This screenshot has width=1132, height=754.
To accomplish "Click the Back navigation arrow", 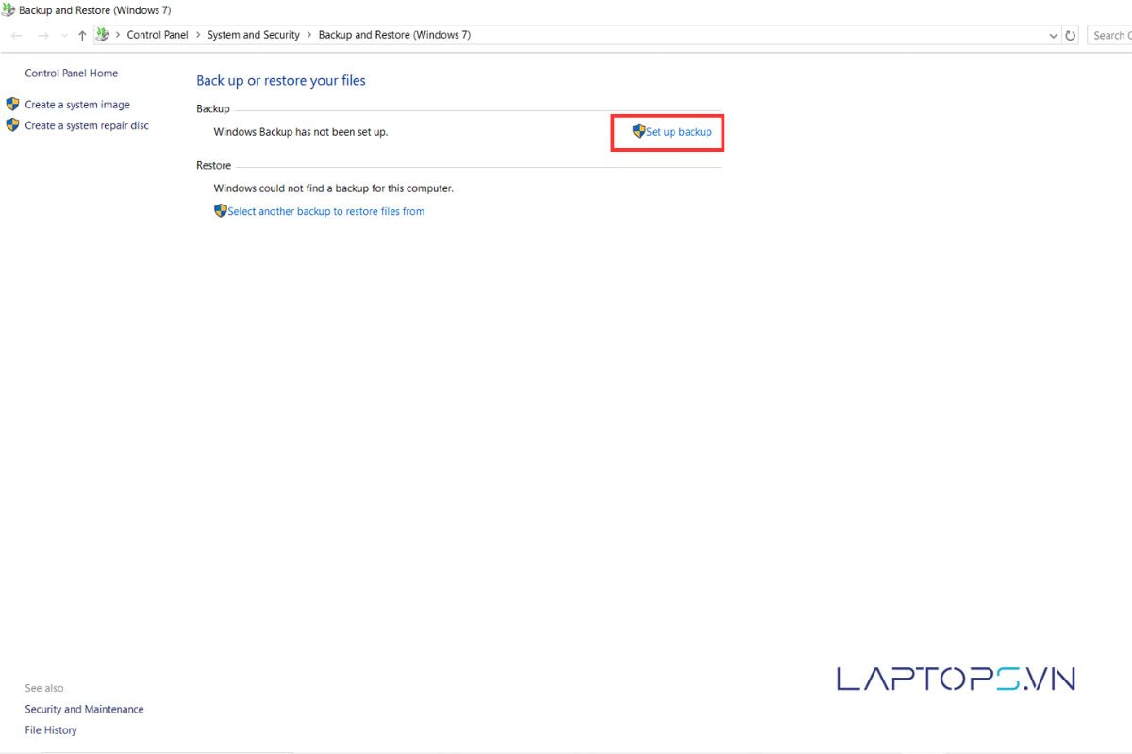I will 16,35.
